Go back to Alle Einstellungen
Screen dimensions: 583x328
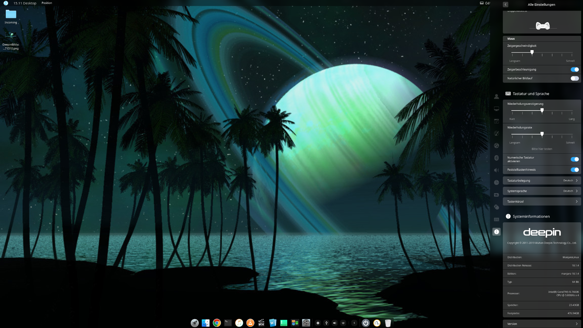(x=506, y=5)
